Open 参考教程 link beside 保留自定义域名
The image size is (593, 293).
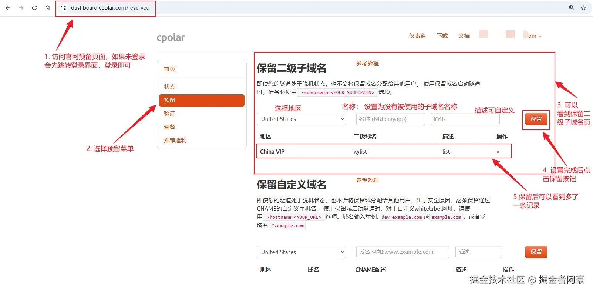coord(367,180)
